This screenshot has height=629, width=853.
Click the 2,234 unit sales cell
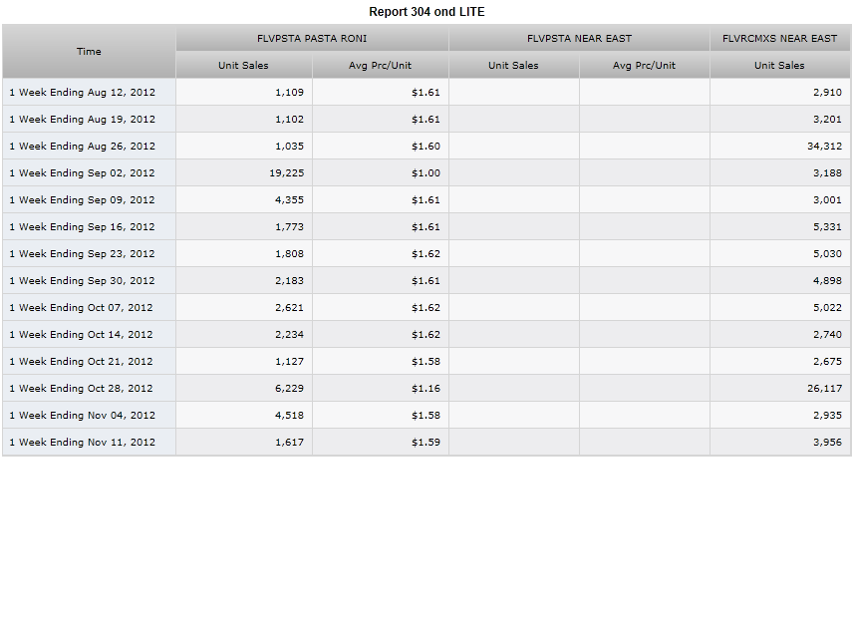[x=244, y=335]
